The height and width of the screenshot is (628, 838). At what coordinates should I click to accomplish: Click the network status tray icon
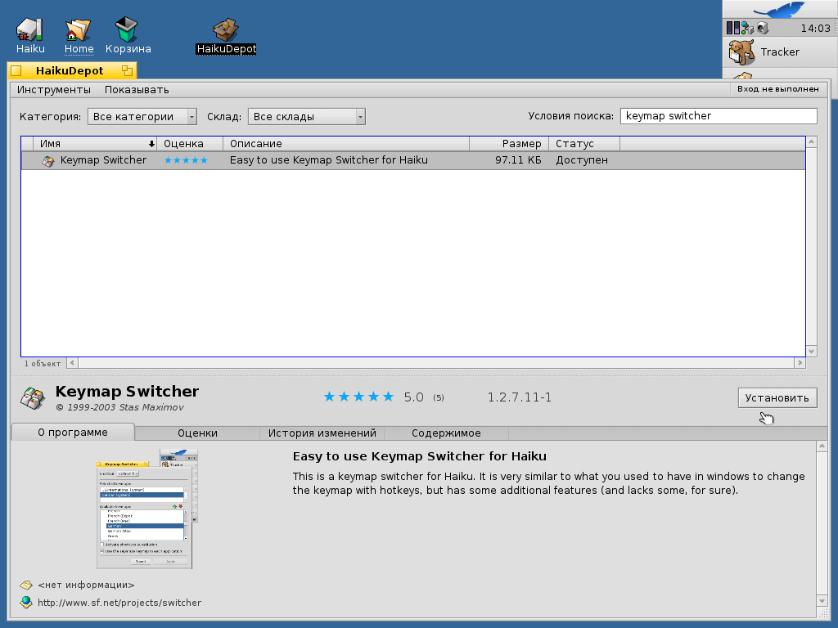coord(747,28)
